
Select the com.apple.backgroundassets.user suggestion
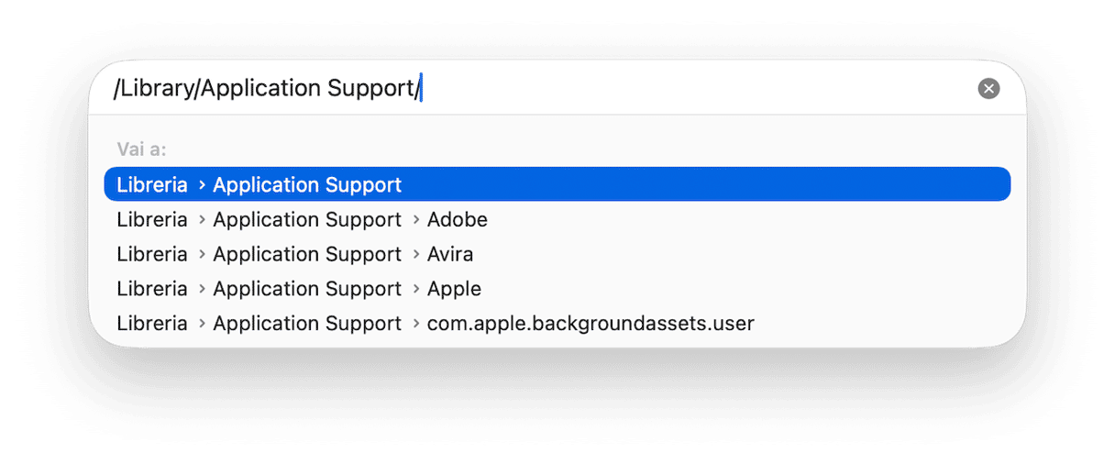pos(557,324)
